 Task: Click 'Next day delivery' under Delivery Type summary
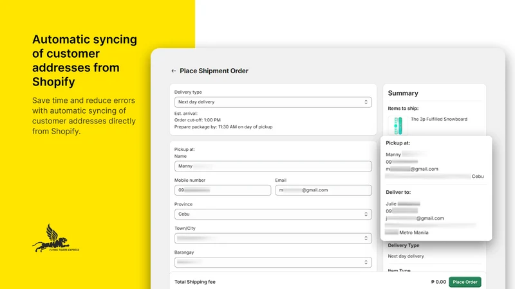tap(406, 256)
